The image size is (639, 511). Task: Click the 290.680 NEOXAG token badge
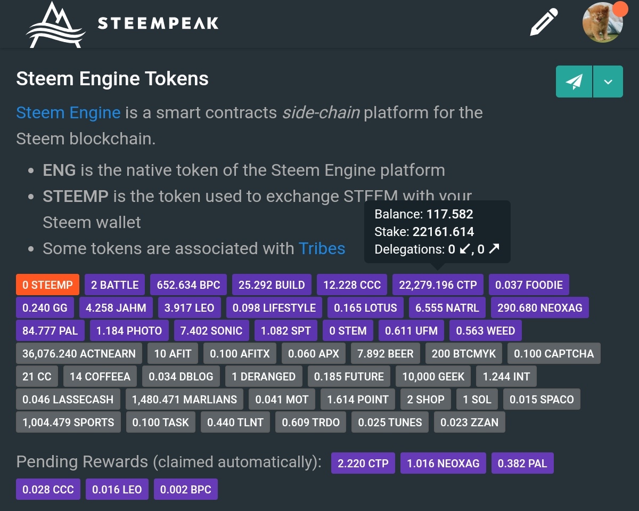tap(539, 307)
